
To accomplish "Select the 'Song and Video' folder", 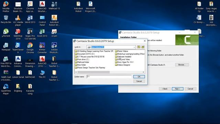I will (x=122, y=59).
